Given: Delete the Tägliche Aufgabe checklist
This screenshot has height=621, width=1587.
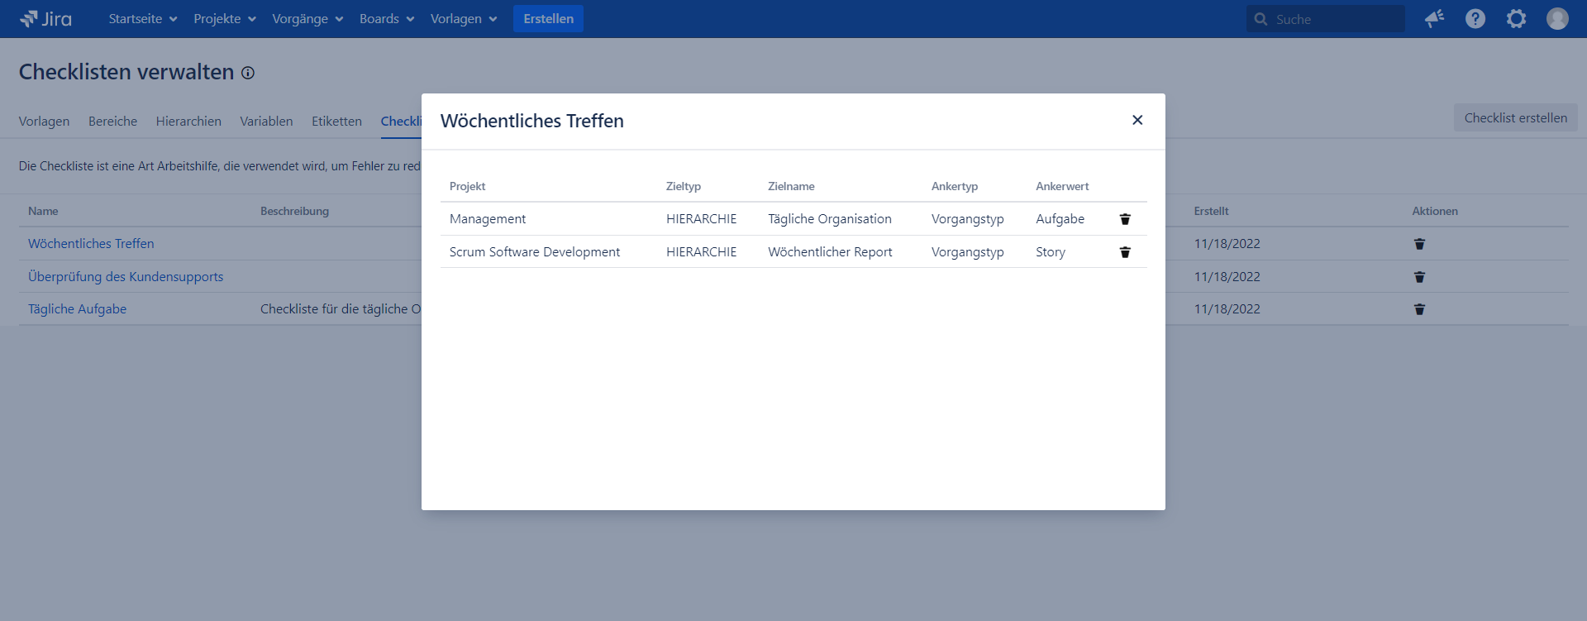Looking at the screenshot, I should (x=1418, y=309).
